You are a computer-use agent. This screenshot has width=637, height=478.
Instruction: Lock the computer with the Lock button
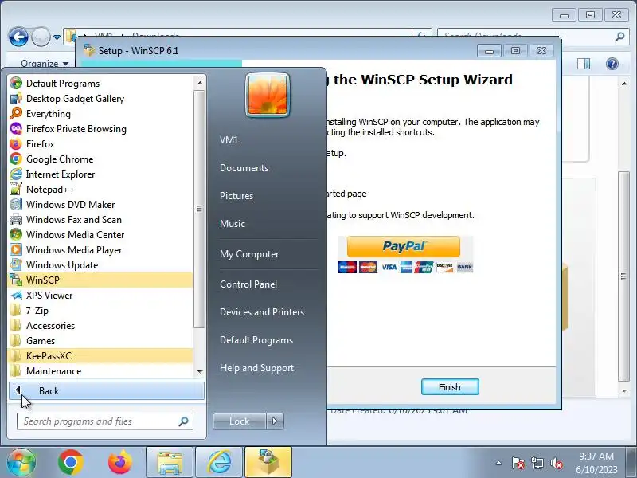(x=240, y=421)
